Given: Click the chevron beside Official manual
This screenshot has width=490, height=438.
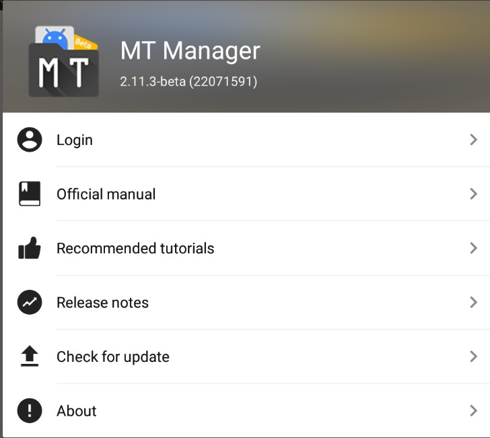Looking at the screenshot, I should click(473, 194).
